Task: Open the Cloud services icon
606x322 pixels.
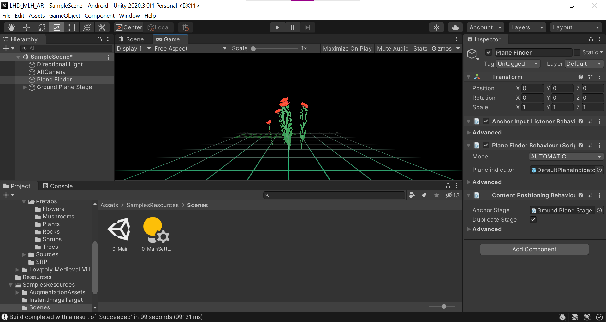Action: coord(455,27)
